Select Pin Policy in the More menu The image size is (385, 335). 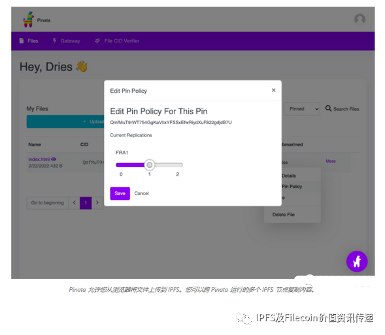[292, 187]
